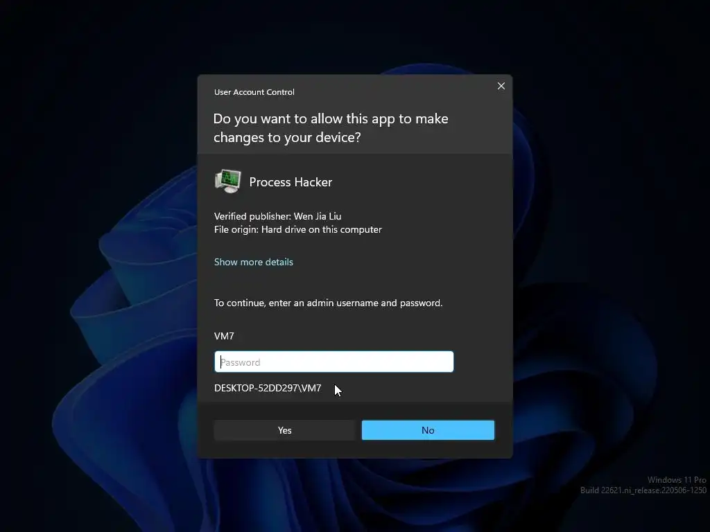This screenshot has height=532, width=710.
Task: Click File origin hard drive text
Action: [x=298, y=229]
